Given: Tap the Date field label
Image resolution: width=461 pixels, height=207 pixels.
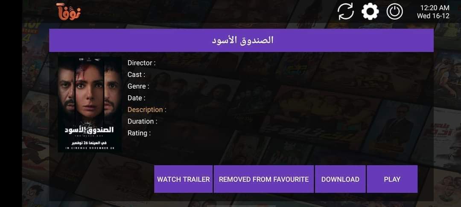Looking at the screenshot, I should (136, 98).
